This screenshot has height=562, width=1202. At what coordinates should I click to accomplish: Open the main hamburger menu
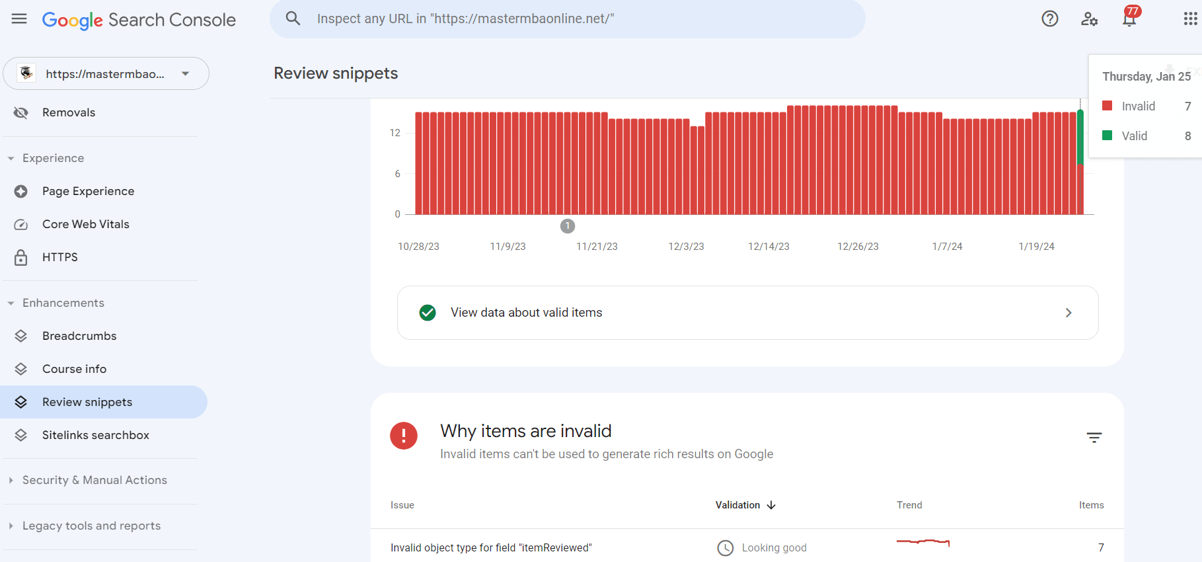(x=19, y=19)
